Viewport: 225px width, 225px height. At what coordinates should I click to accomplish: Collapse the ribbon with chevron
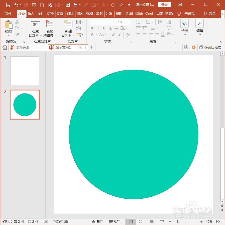pyautogui.click(x=221, y=42)
